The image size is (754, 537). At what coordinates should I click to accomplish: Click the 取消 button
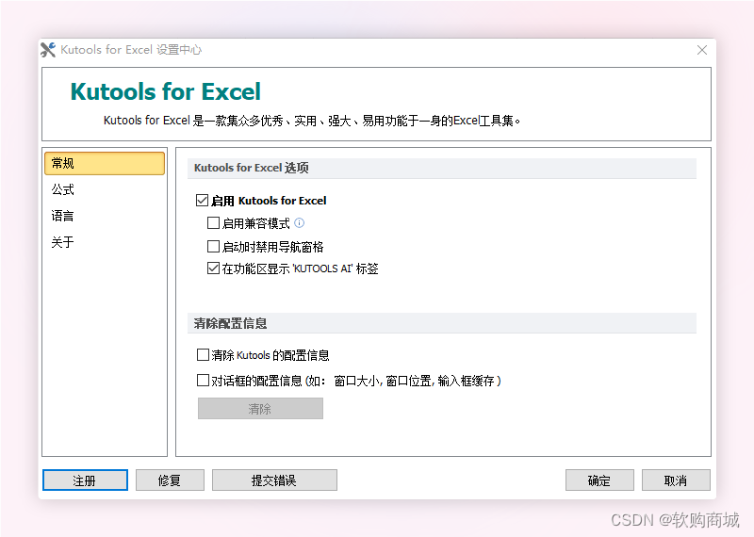(x=676, y=480)
